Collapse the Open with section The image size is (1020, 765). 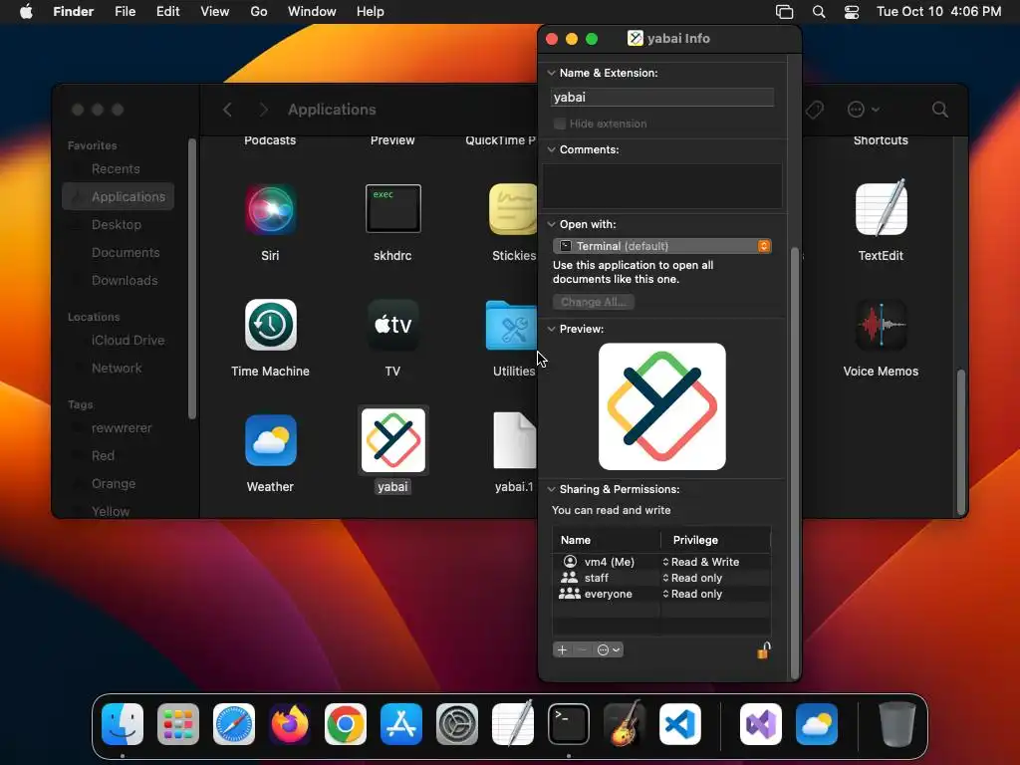(552, 224)
